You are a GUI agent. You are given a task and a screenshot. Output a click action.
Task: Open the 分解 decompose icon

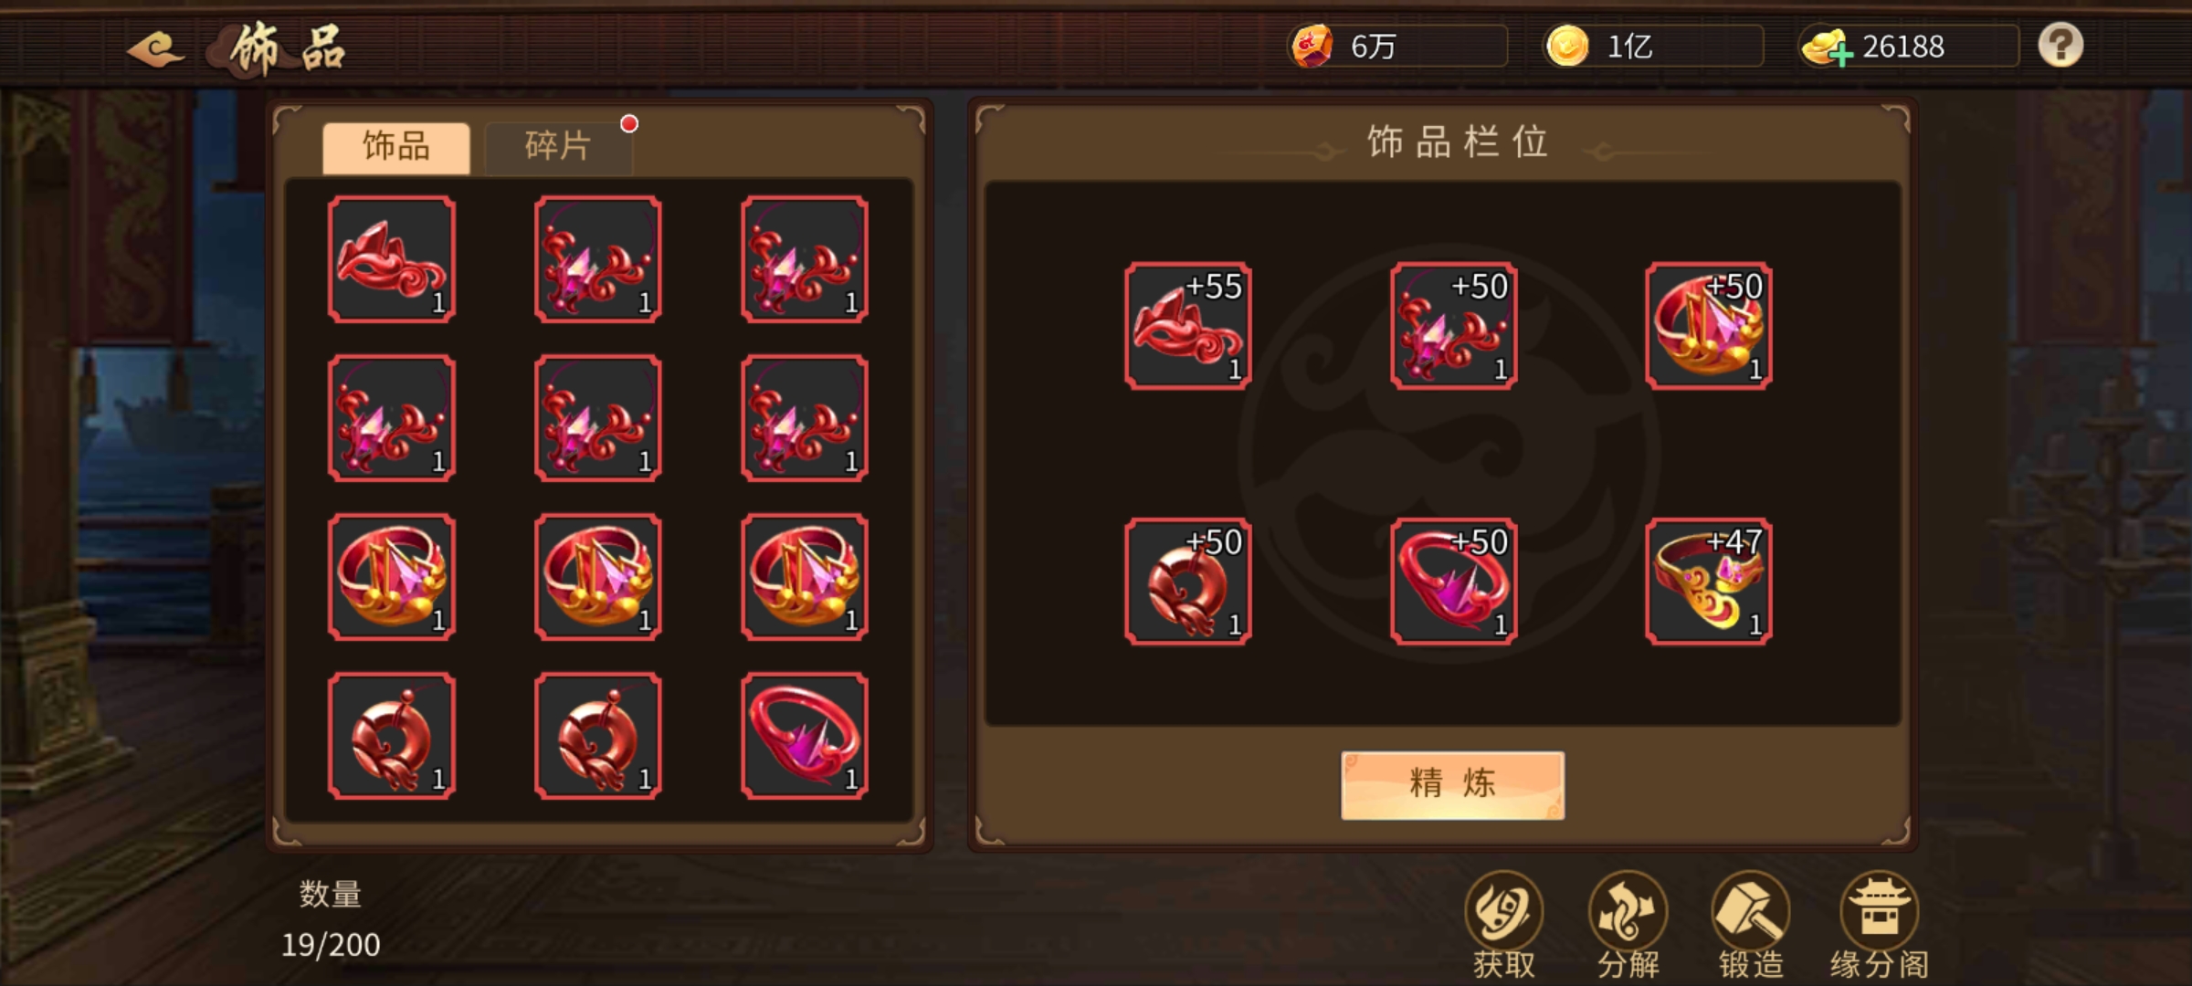pos(1628,926)
